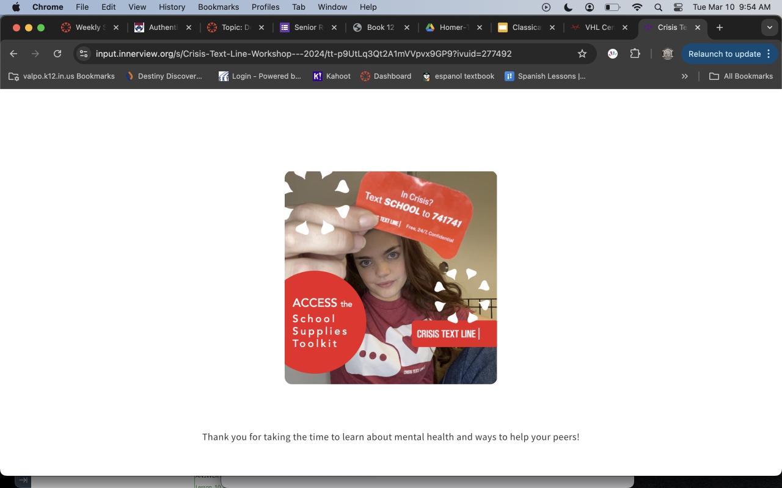The width and height of the screenshot is (782, 488).
Task: Open the Profiles menu
Action: pyautogui.click(x=265, y=7)
